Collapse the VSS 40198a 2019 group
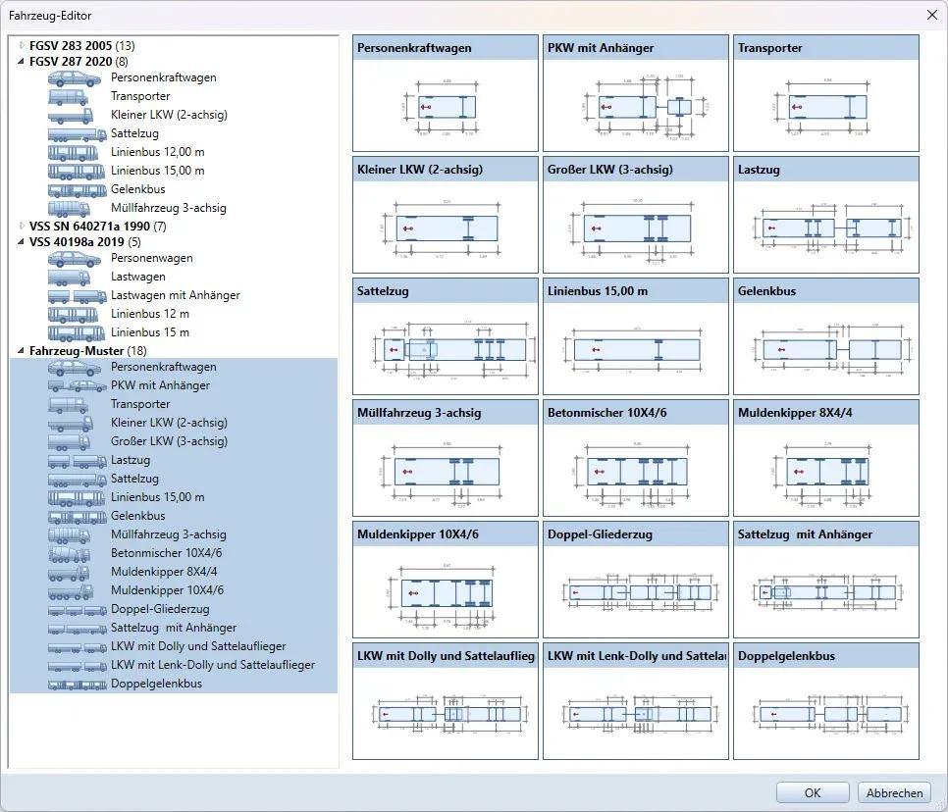Viewport: 948px width, 812px height. pyautogui.click(x=23, y=241)
